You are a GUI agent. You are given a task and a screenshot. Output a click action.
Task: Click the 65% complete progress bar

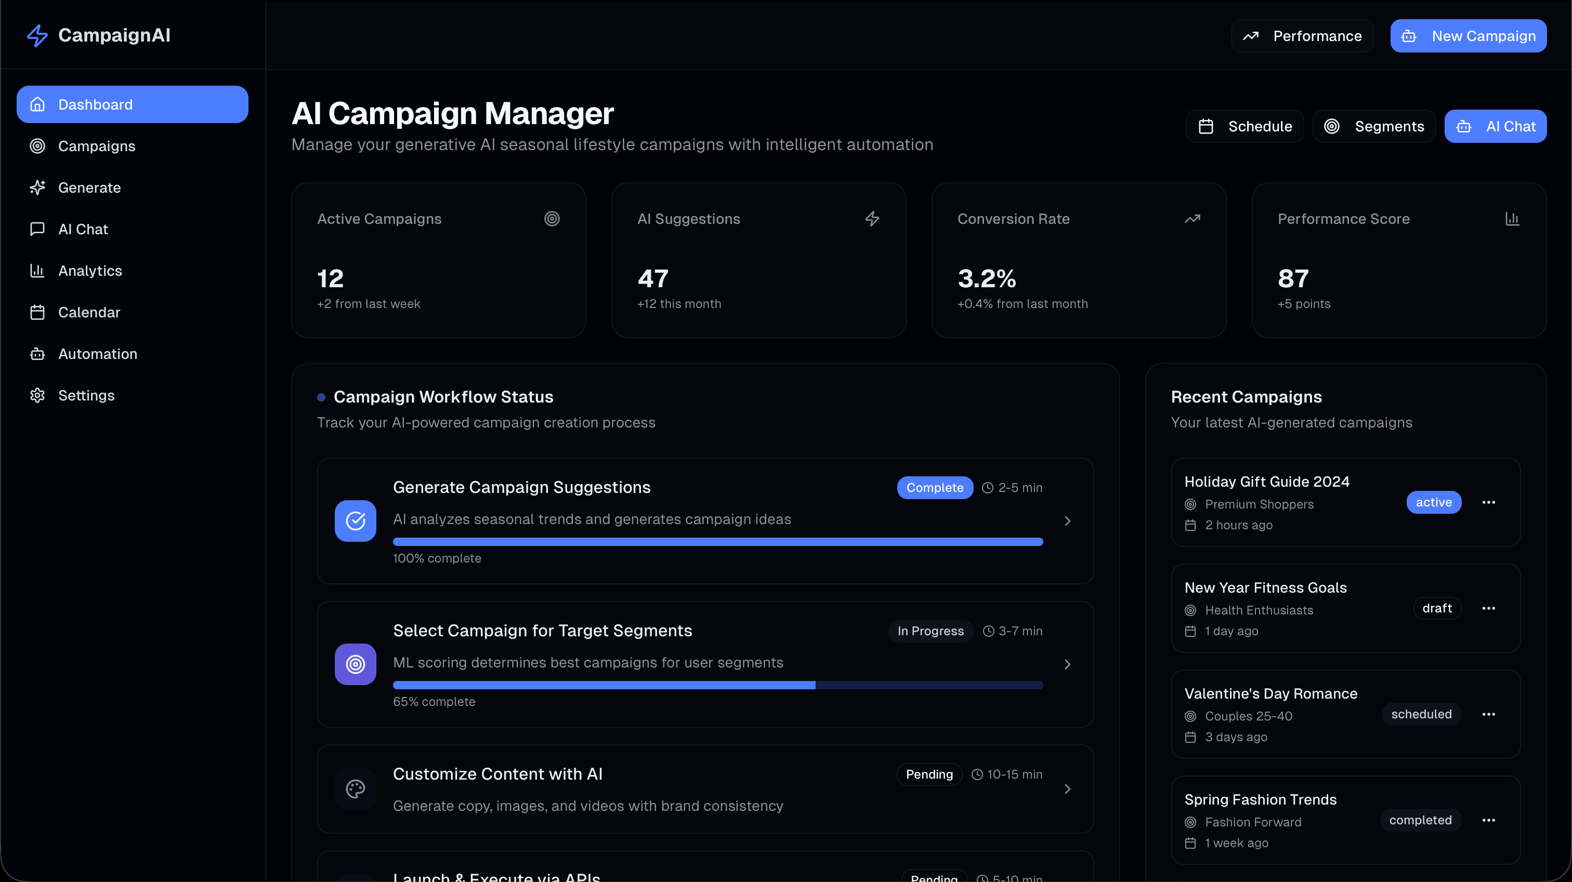718,685
